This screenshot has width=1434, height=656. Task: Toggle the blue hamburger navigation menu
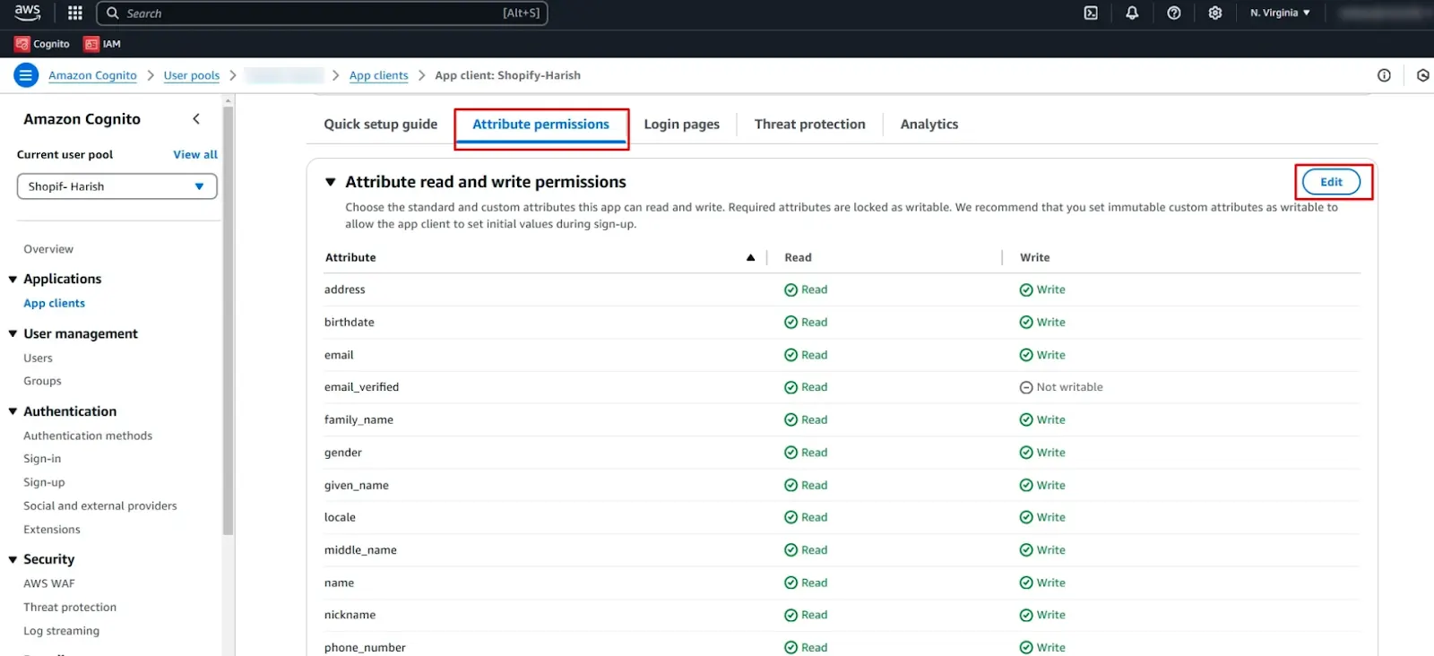point(25,75)
